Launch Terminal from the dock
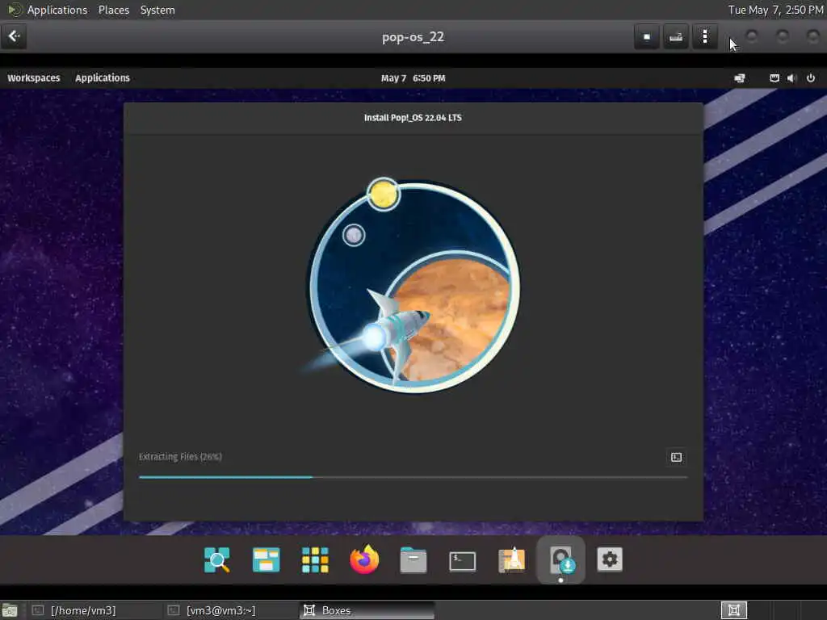827x620 pixels. (x=462, y=561)
